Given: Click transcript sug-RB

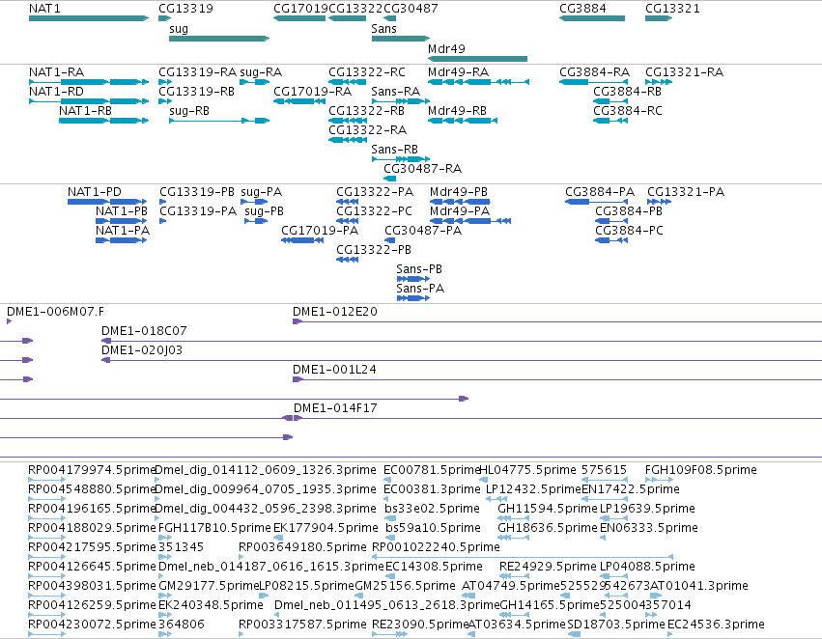Looking at the screenshot, I should (x=189, y=111).
